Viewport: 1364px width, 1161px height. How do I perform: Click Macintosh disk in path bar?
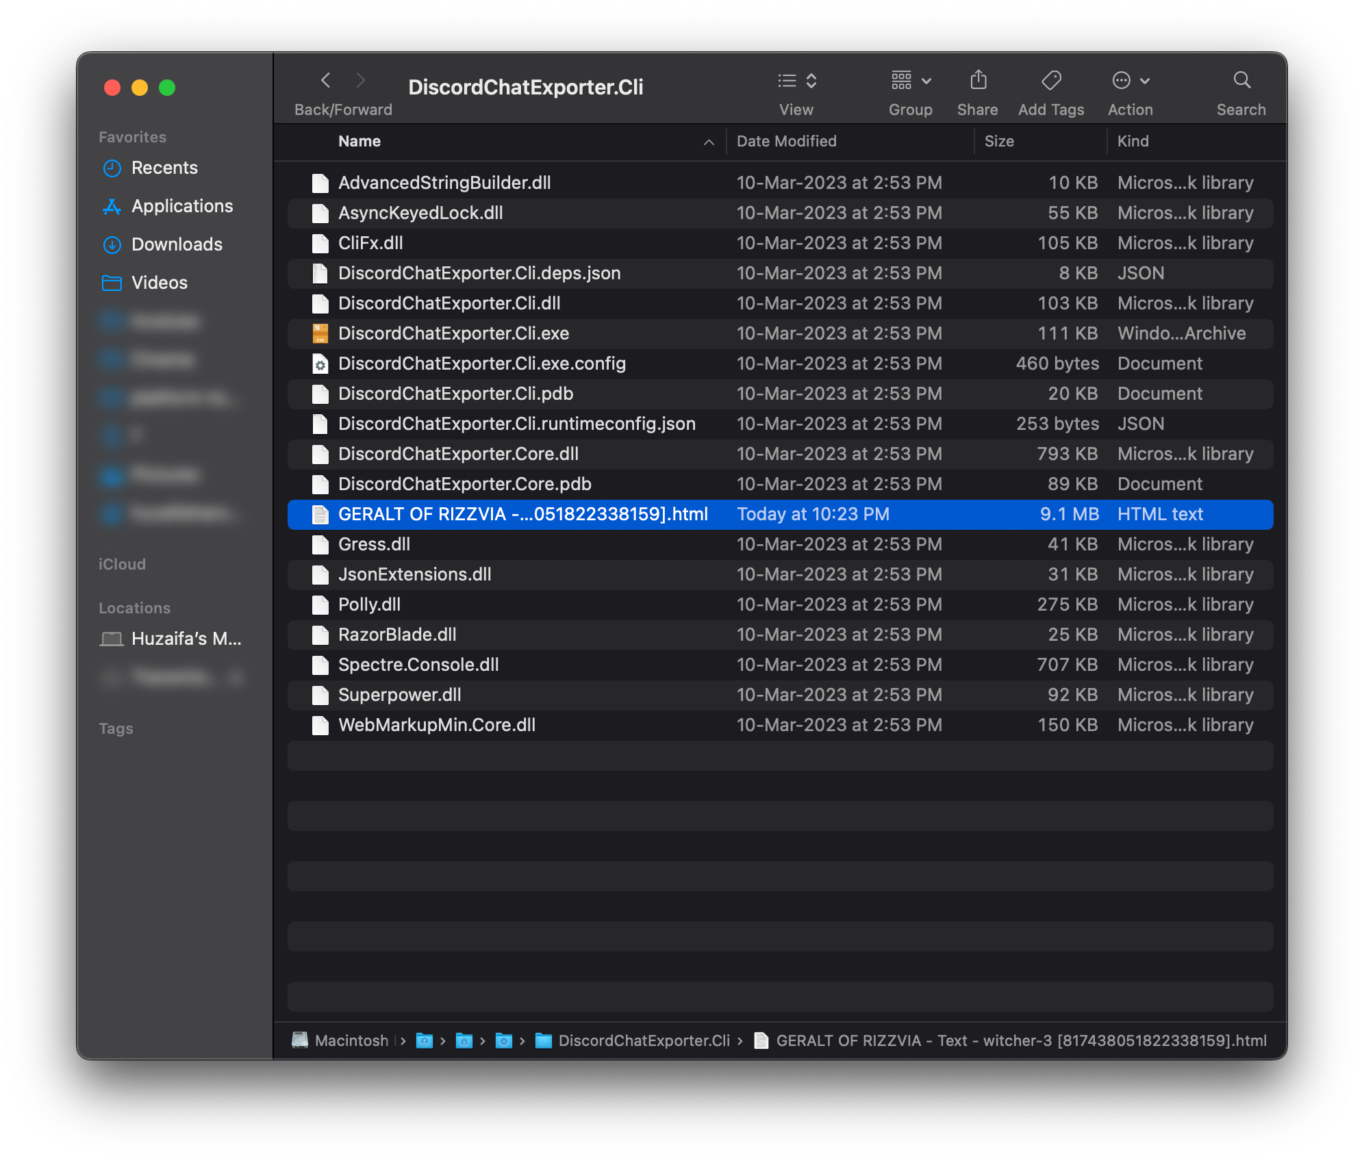pyautogui.click(x=351, y=1041)
